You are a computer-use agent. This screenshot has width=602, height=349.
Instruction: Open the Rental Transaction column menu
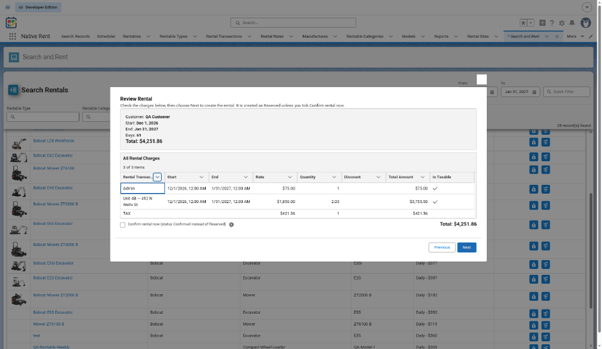(x=157, y=177)
